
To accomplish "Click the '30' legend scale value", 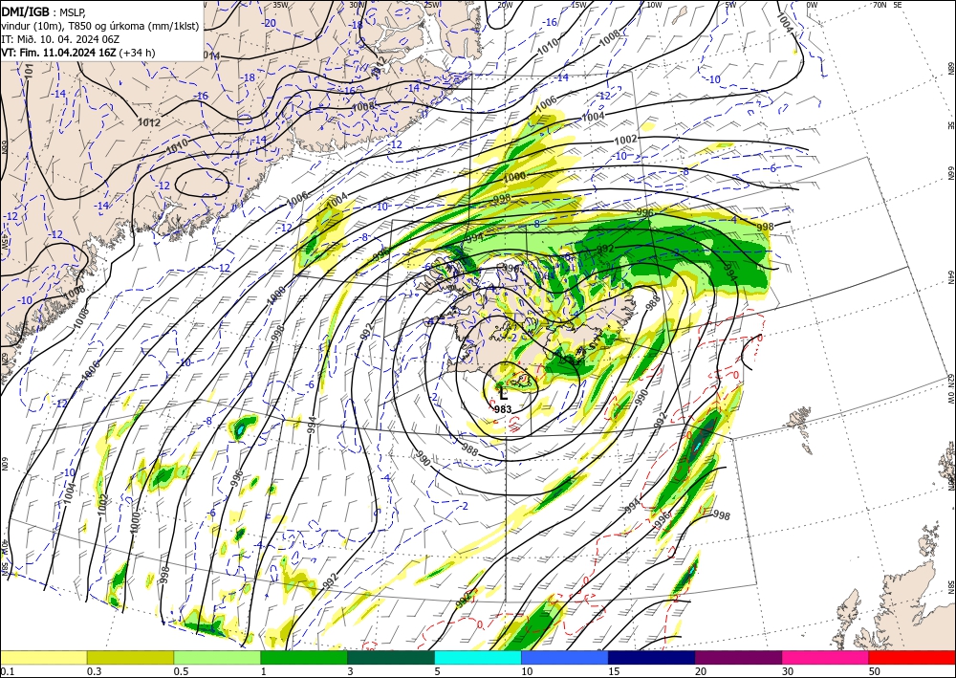I will [789, 671].
